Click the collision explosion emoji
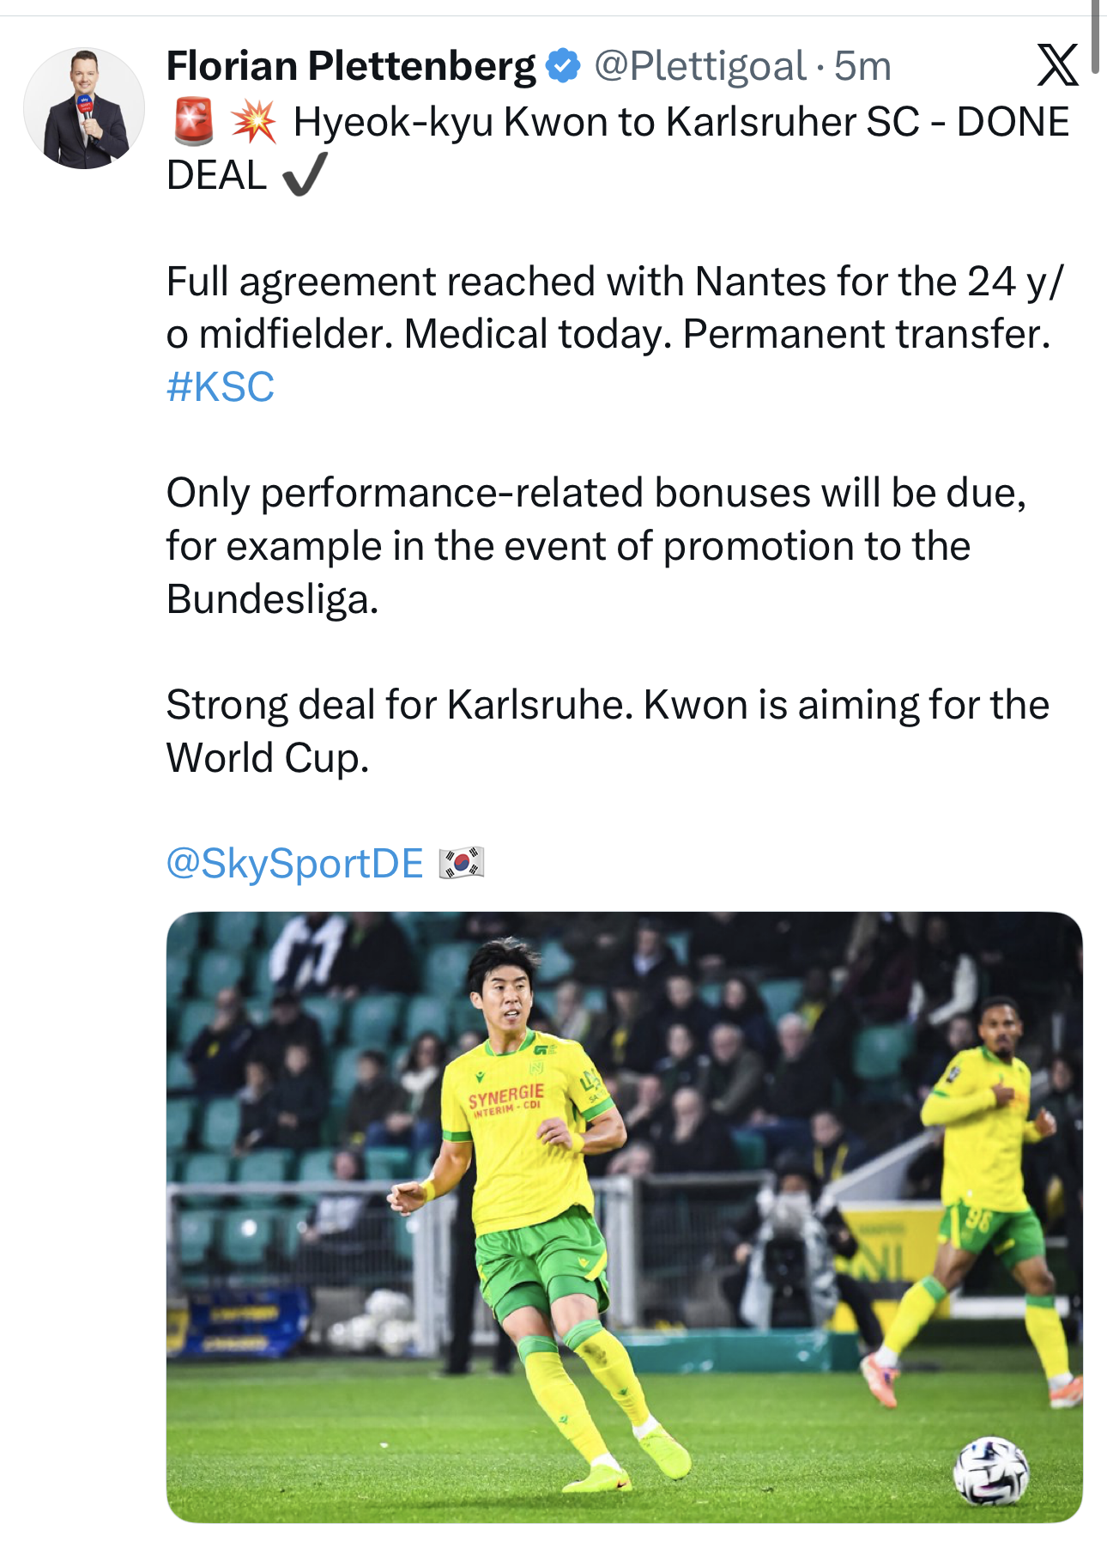 [x=253, y=122]
